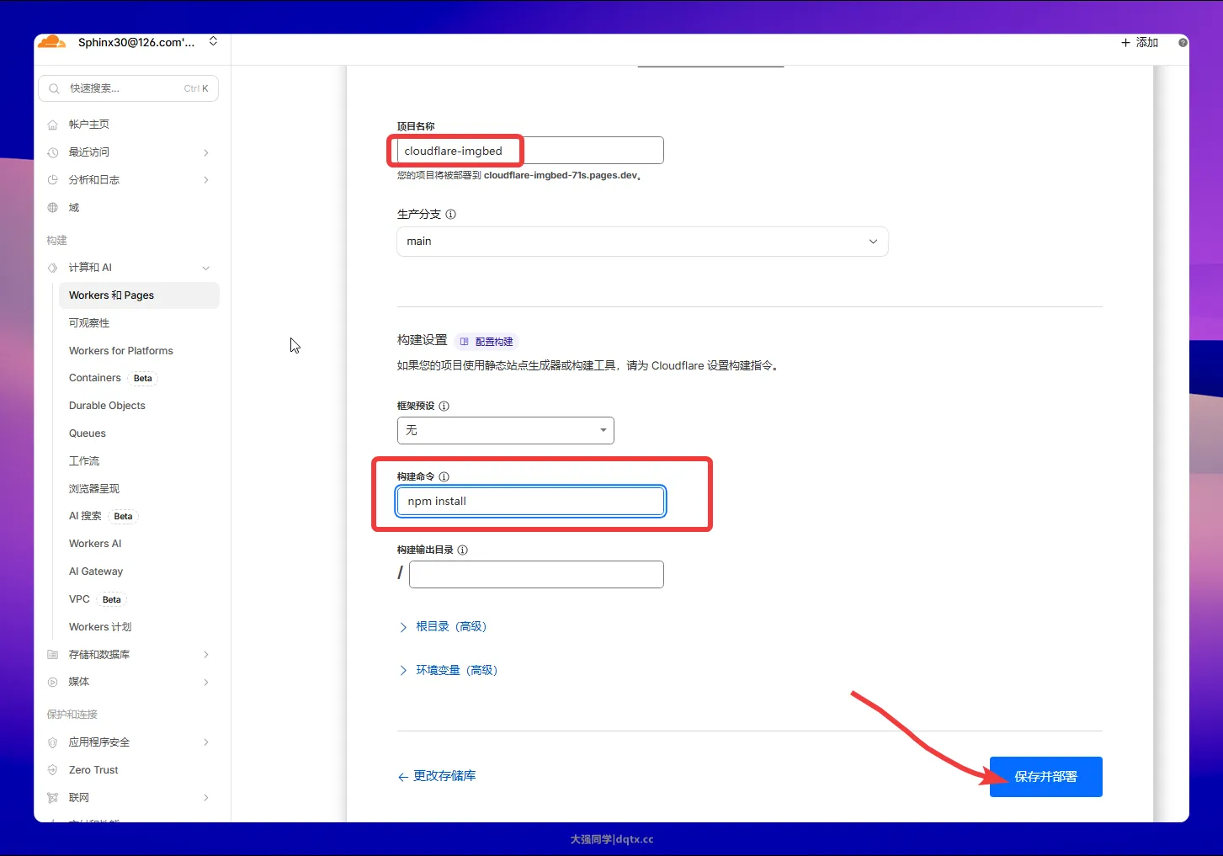
Task: Click the info icon beside 构建输出目录
Action: (463, 550)
